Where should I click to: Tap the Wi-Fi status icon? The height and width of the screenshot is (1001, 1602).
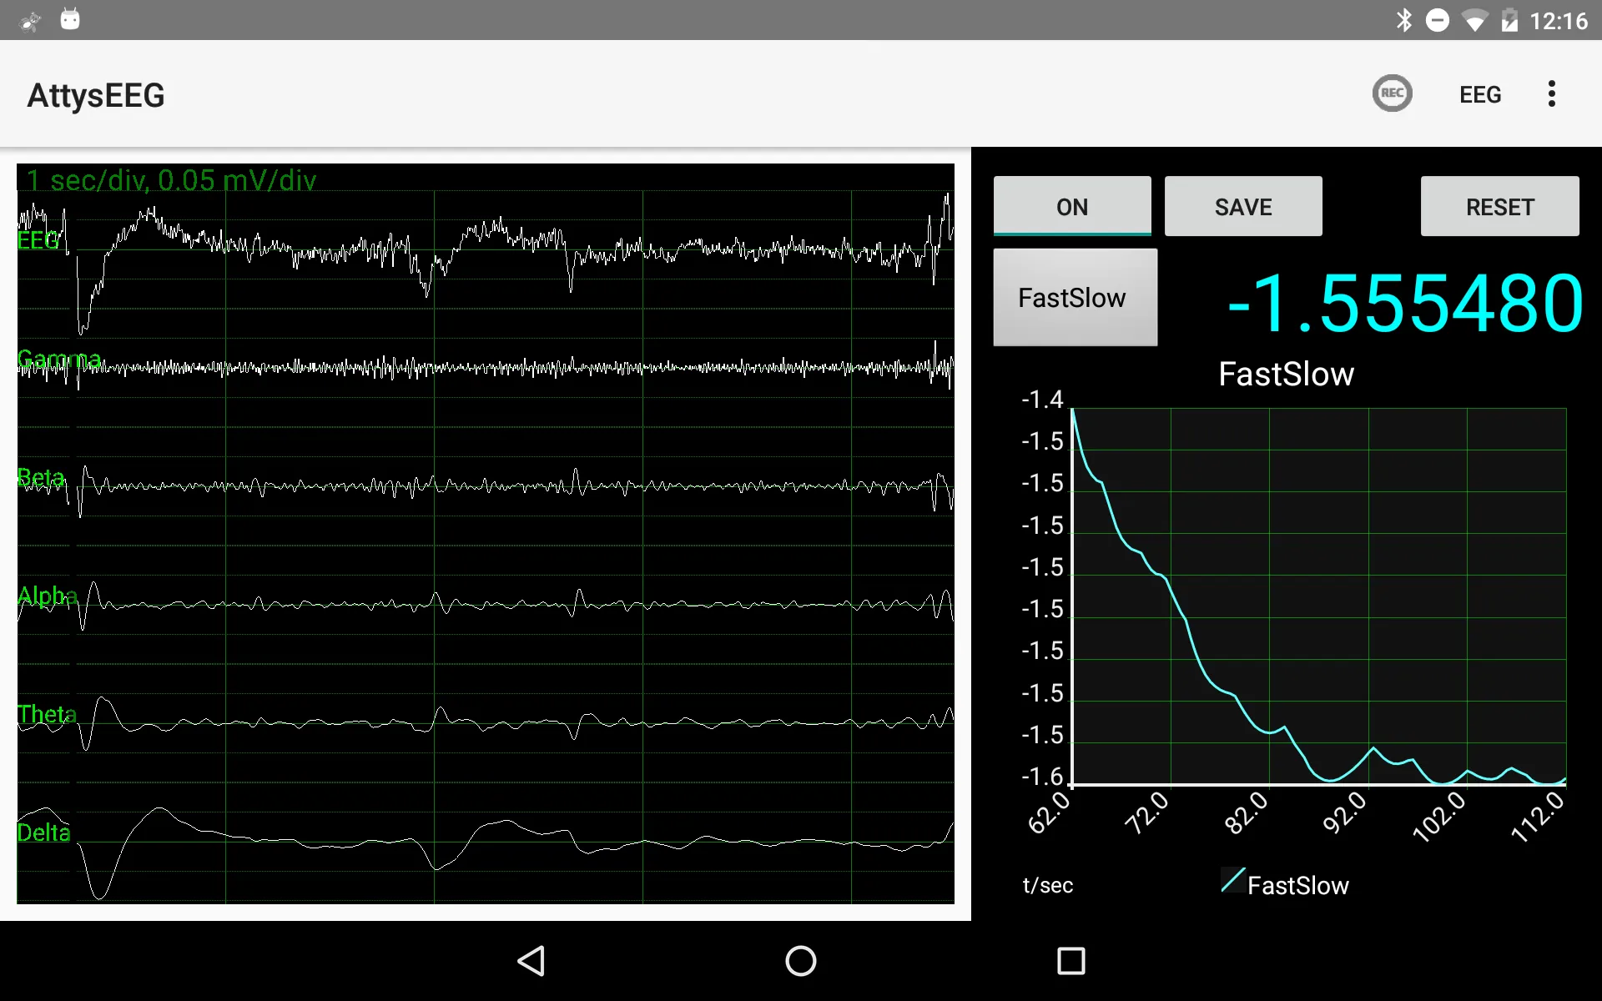(1474, 21)
